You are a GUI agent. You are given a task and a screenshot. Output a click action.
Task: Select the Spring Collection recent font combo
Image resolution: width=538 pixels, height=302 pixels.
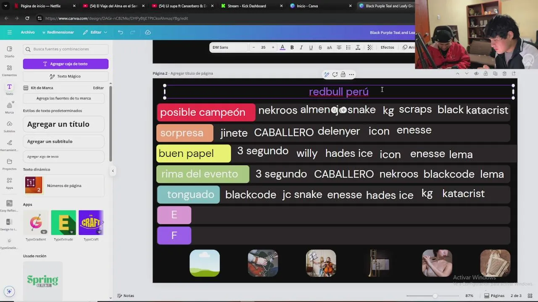pyautogui.click(x=42, y=281)
